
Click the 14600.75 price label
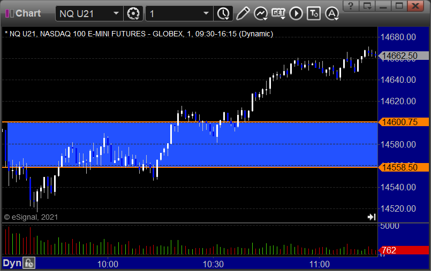pyautogui.click(x=403, y=122)
